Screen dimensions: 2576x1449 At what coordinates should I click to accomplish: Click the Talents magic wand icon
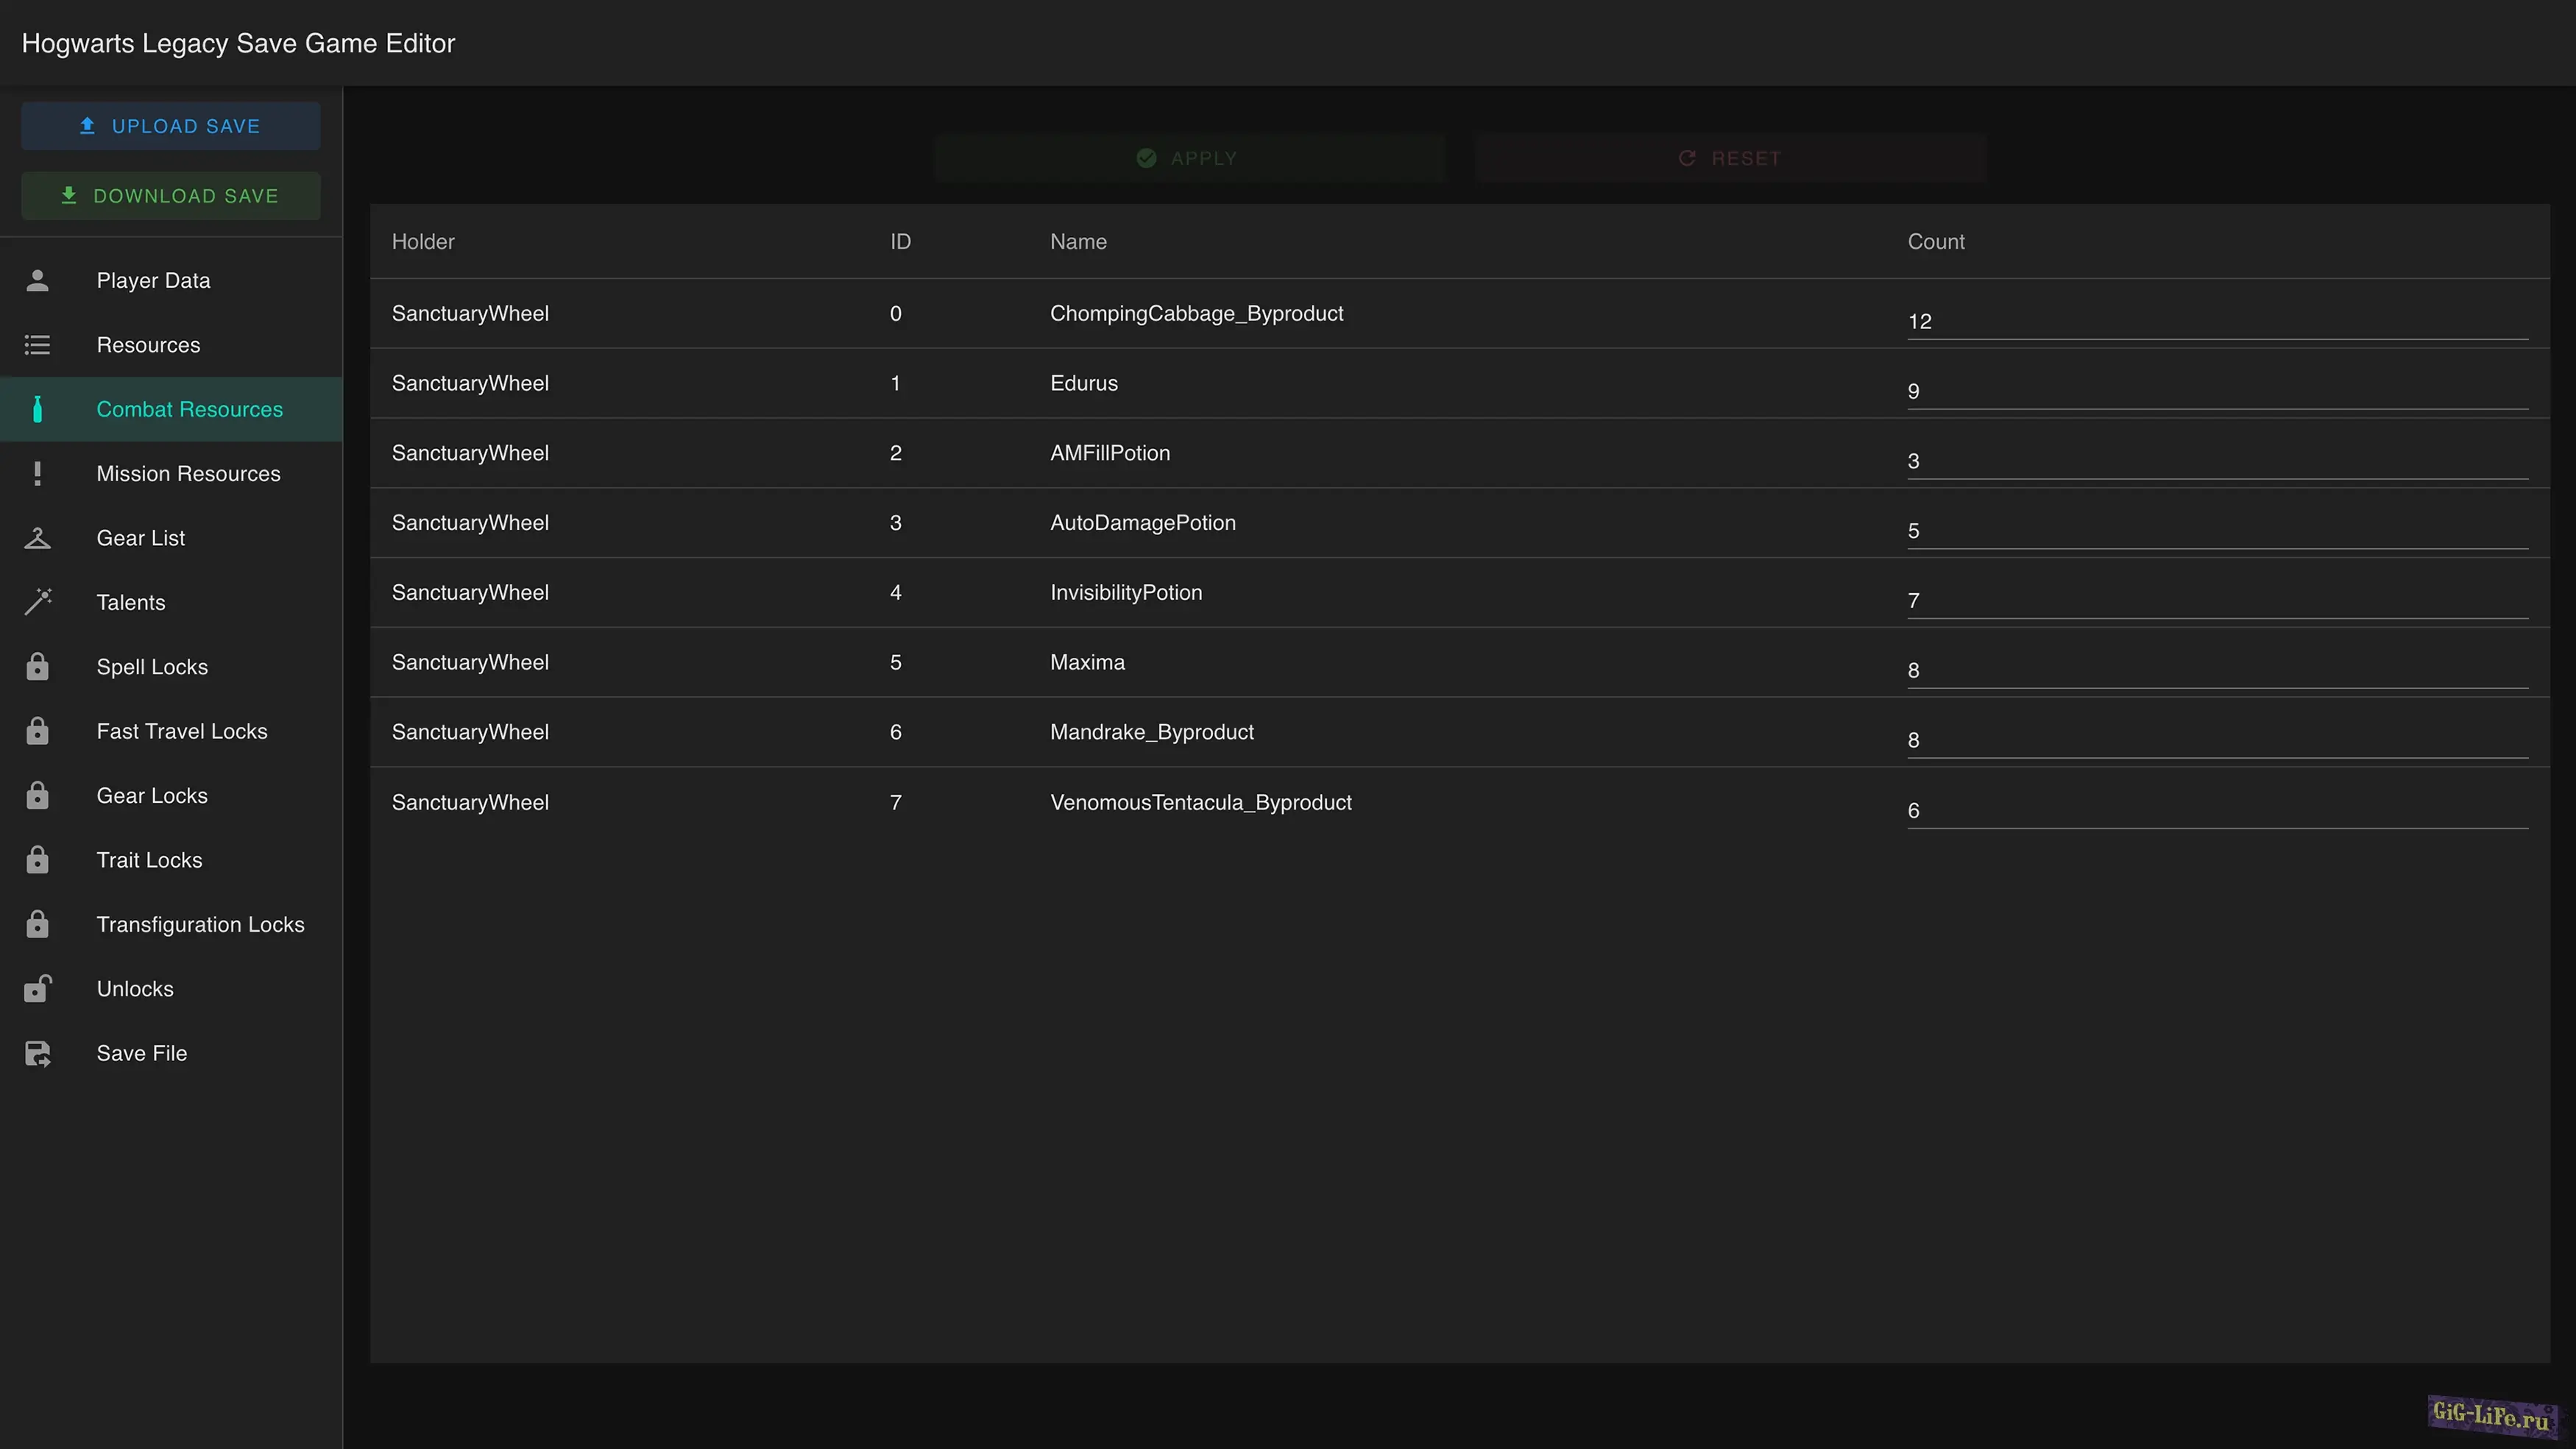pyautogui.click(x=37, y=602)
